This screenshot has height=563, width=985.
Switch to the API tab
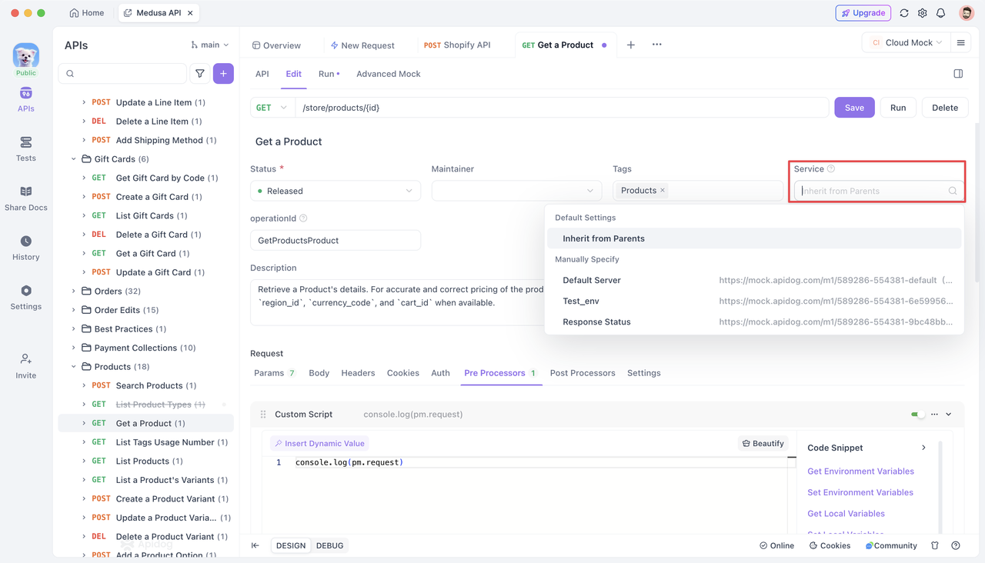tap(262, 74)
